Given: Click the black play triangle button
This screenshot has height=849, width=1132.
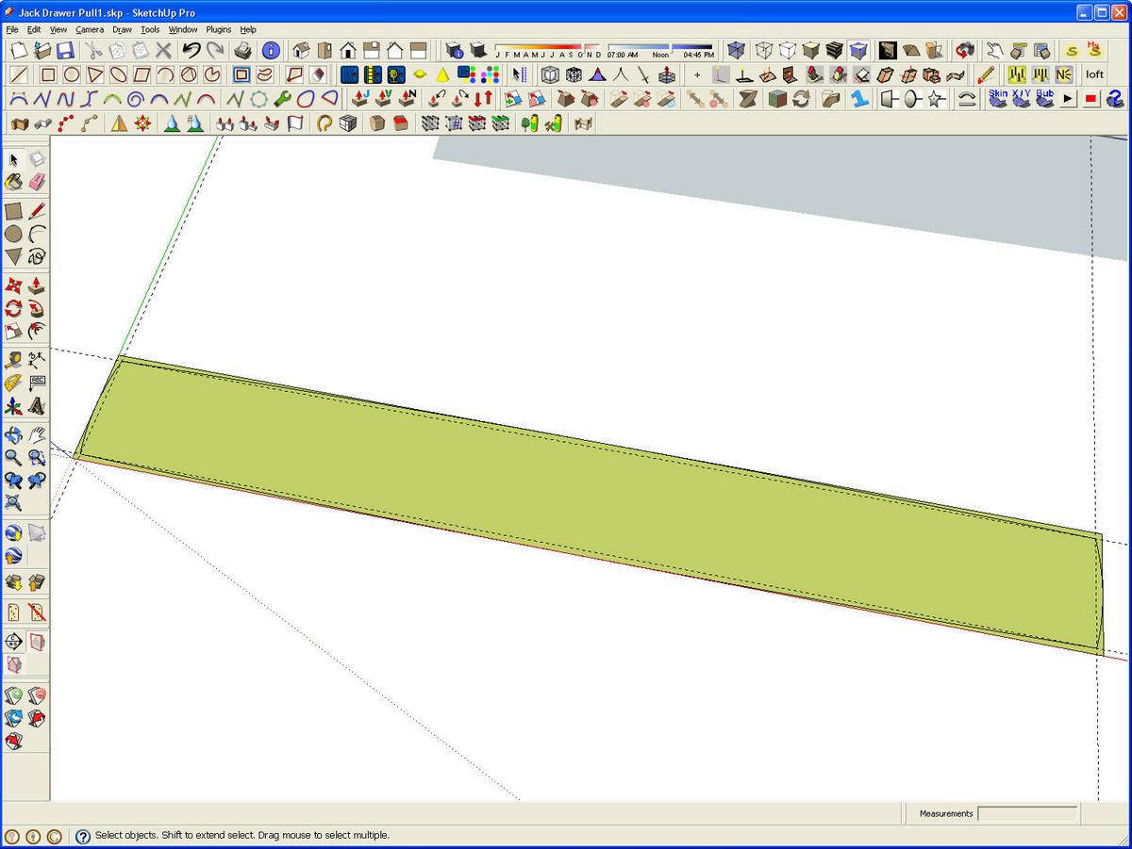Looking at the screenshot, I should point(1069,98).
